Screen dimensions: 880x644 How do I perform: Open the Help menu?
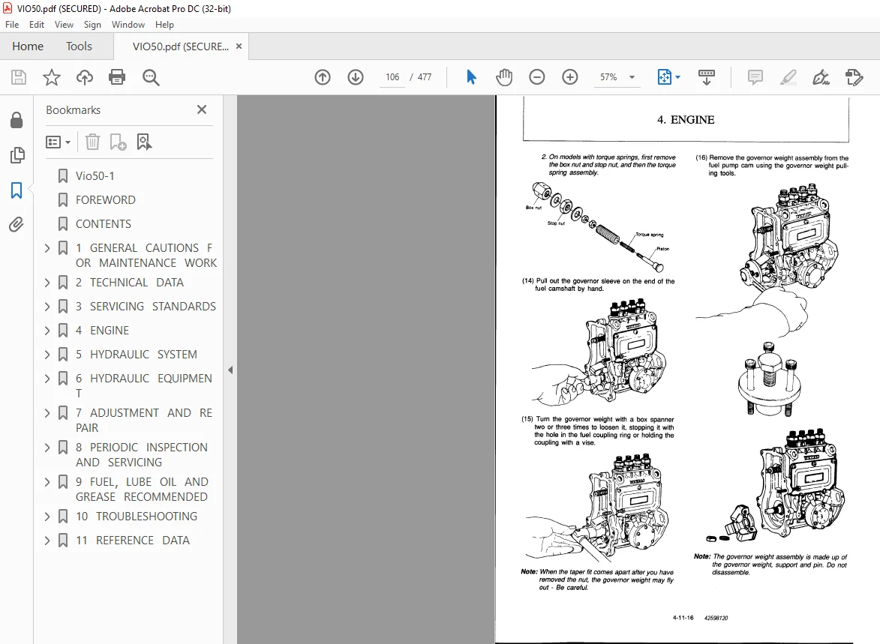point(164,25)
